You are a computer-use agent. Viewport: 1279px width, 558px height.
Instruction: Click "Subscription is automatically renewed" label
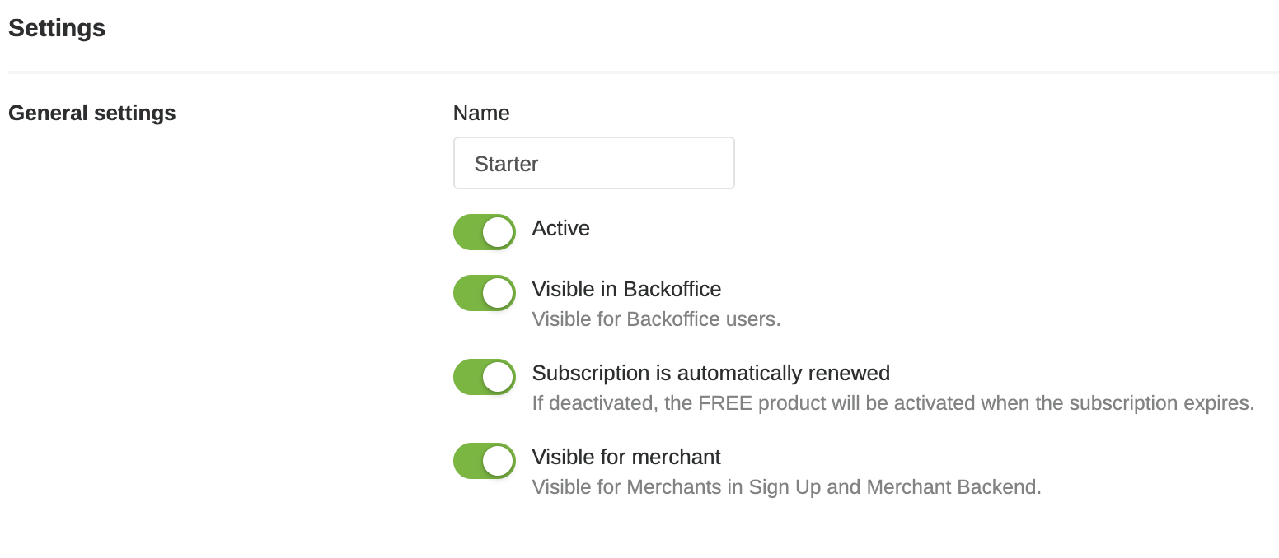tap(710, 374)
